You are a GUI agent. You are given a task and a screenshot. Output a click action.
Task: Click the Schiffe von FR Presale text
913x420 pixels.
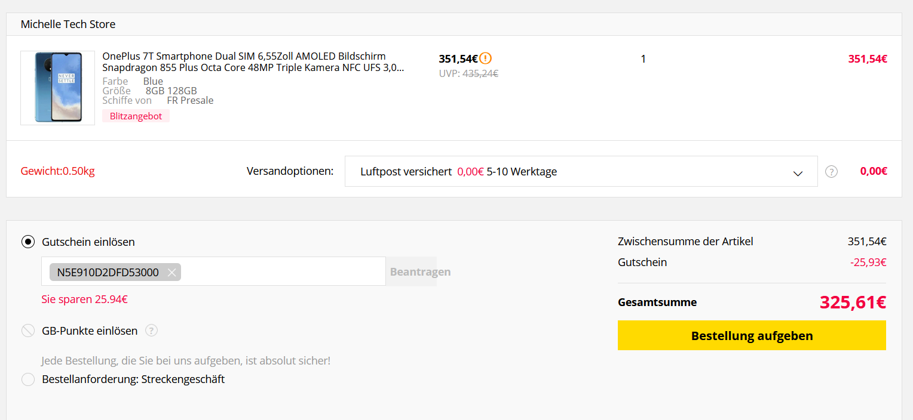(x=158, y=100)
